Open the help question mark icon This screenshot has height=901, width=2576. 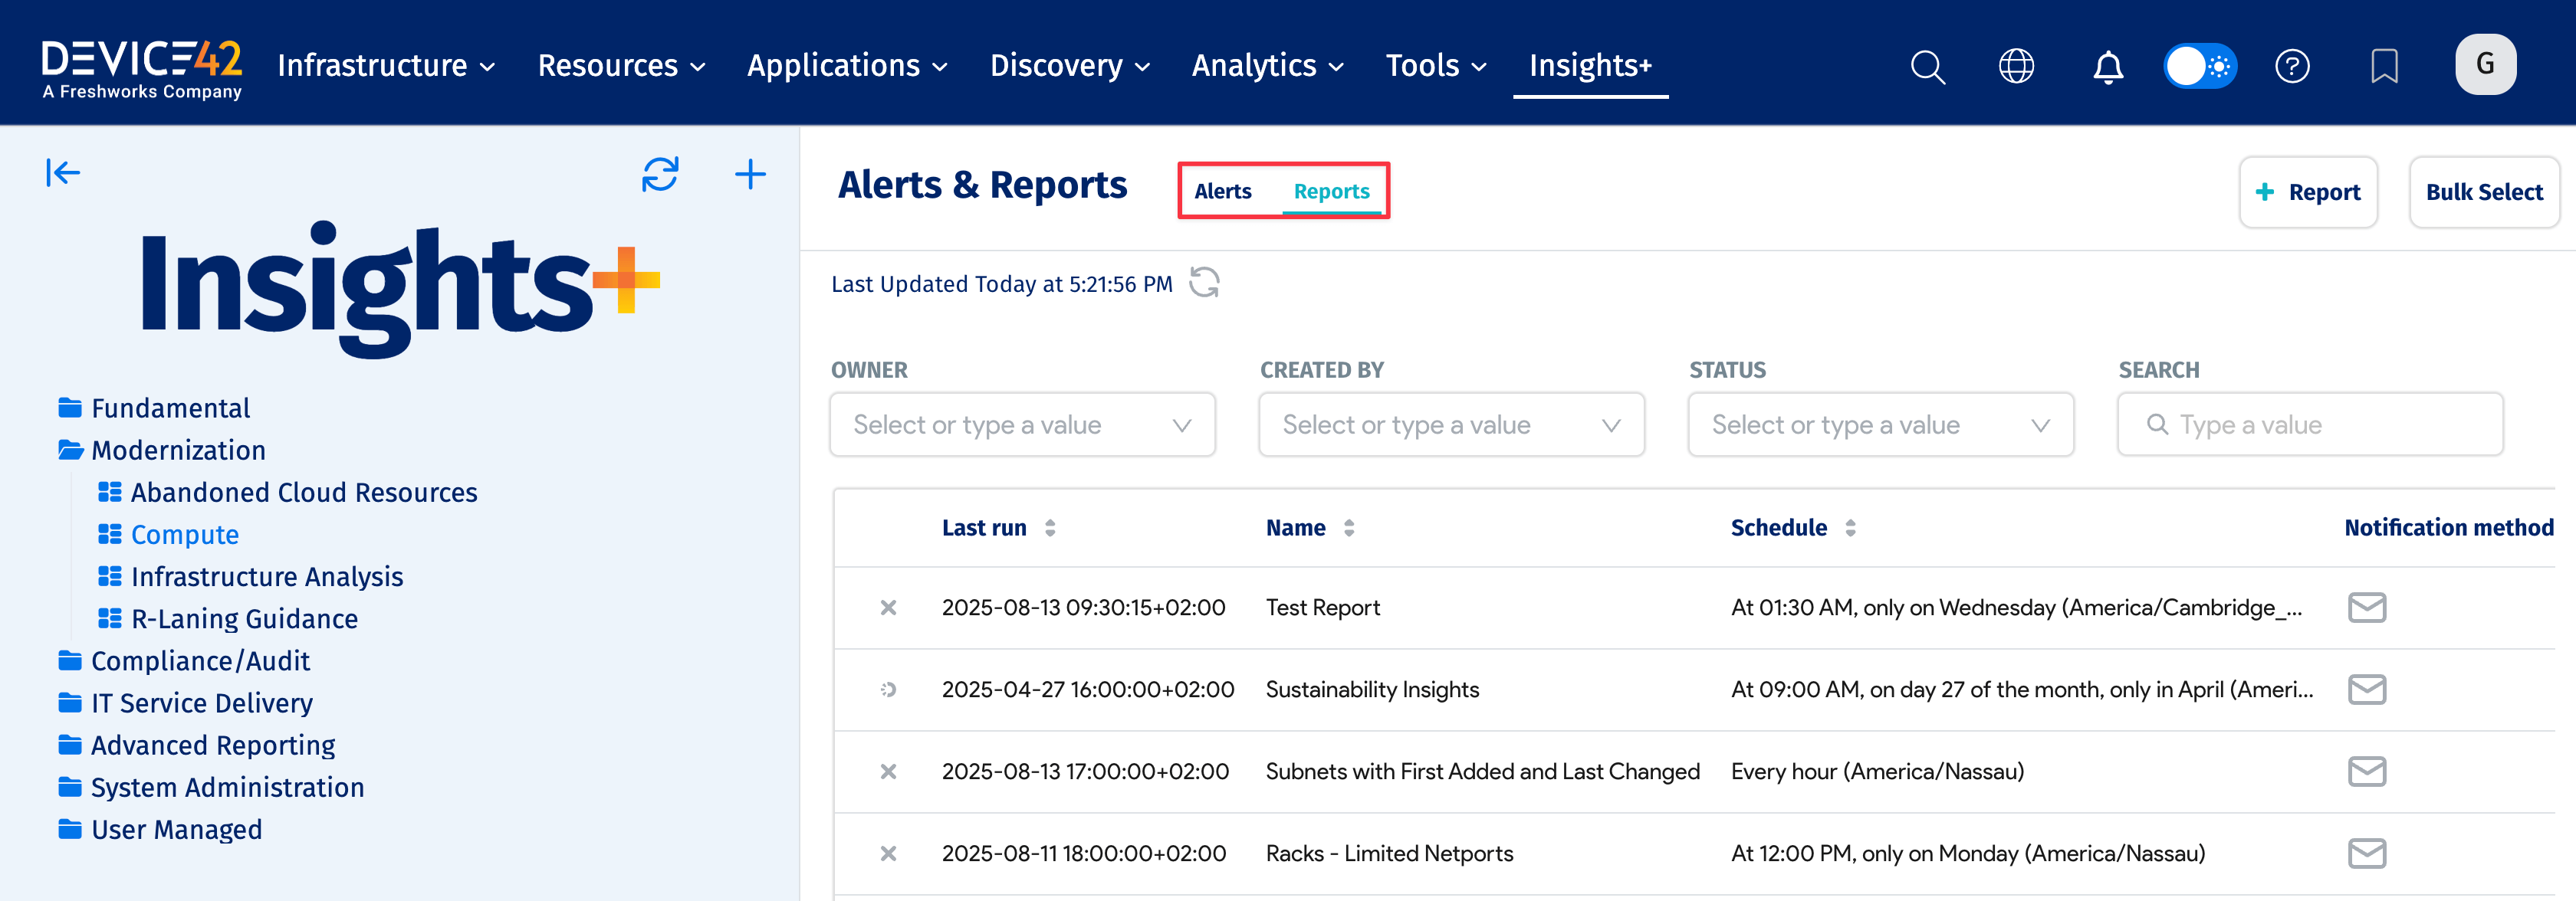(x=2293, y=66)
